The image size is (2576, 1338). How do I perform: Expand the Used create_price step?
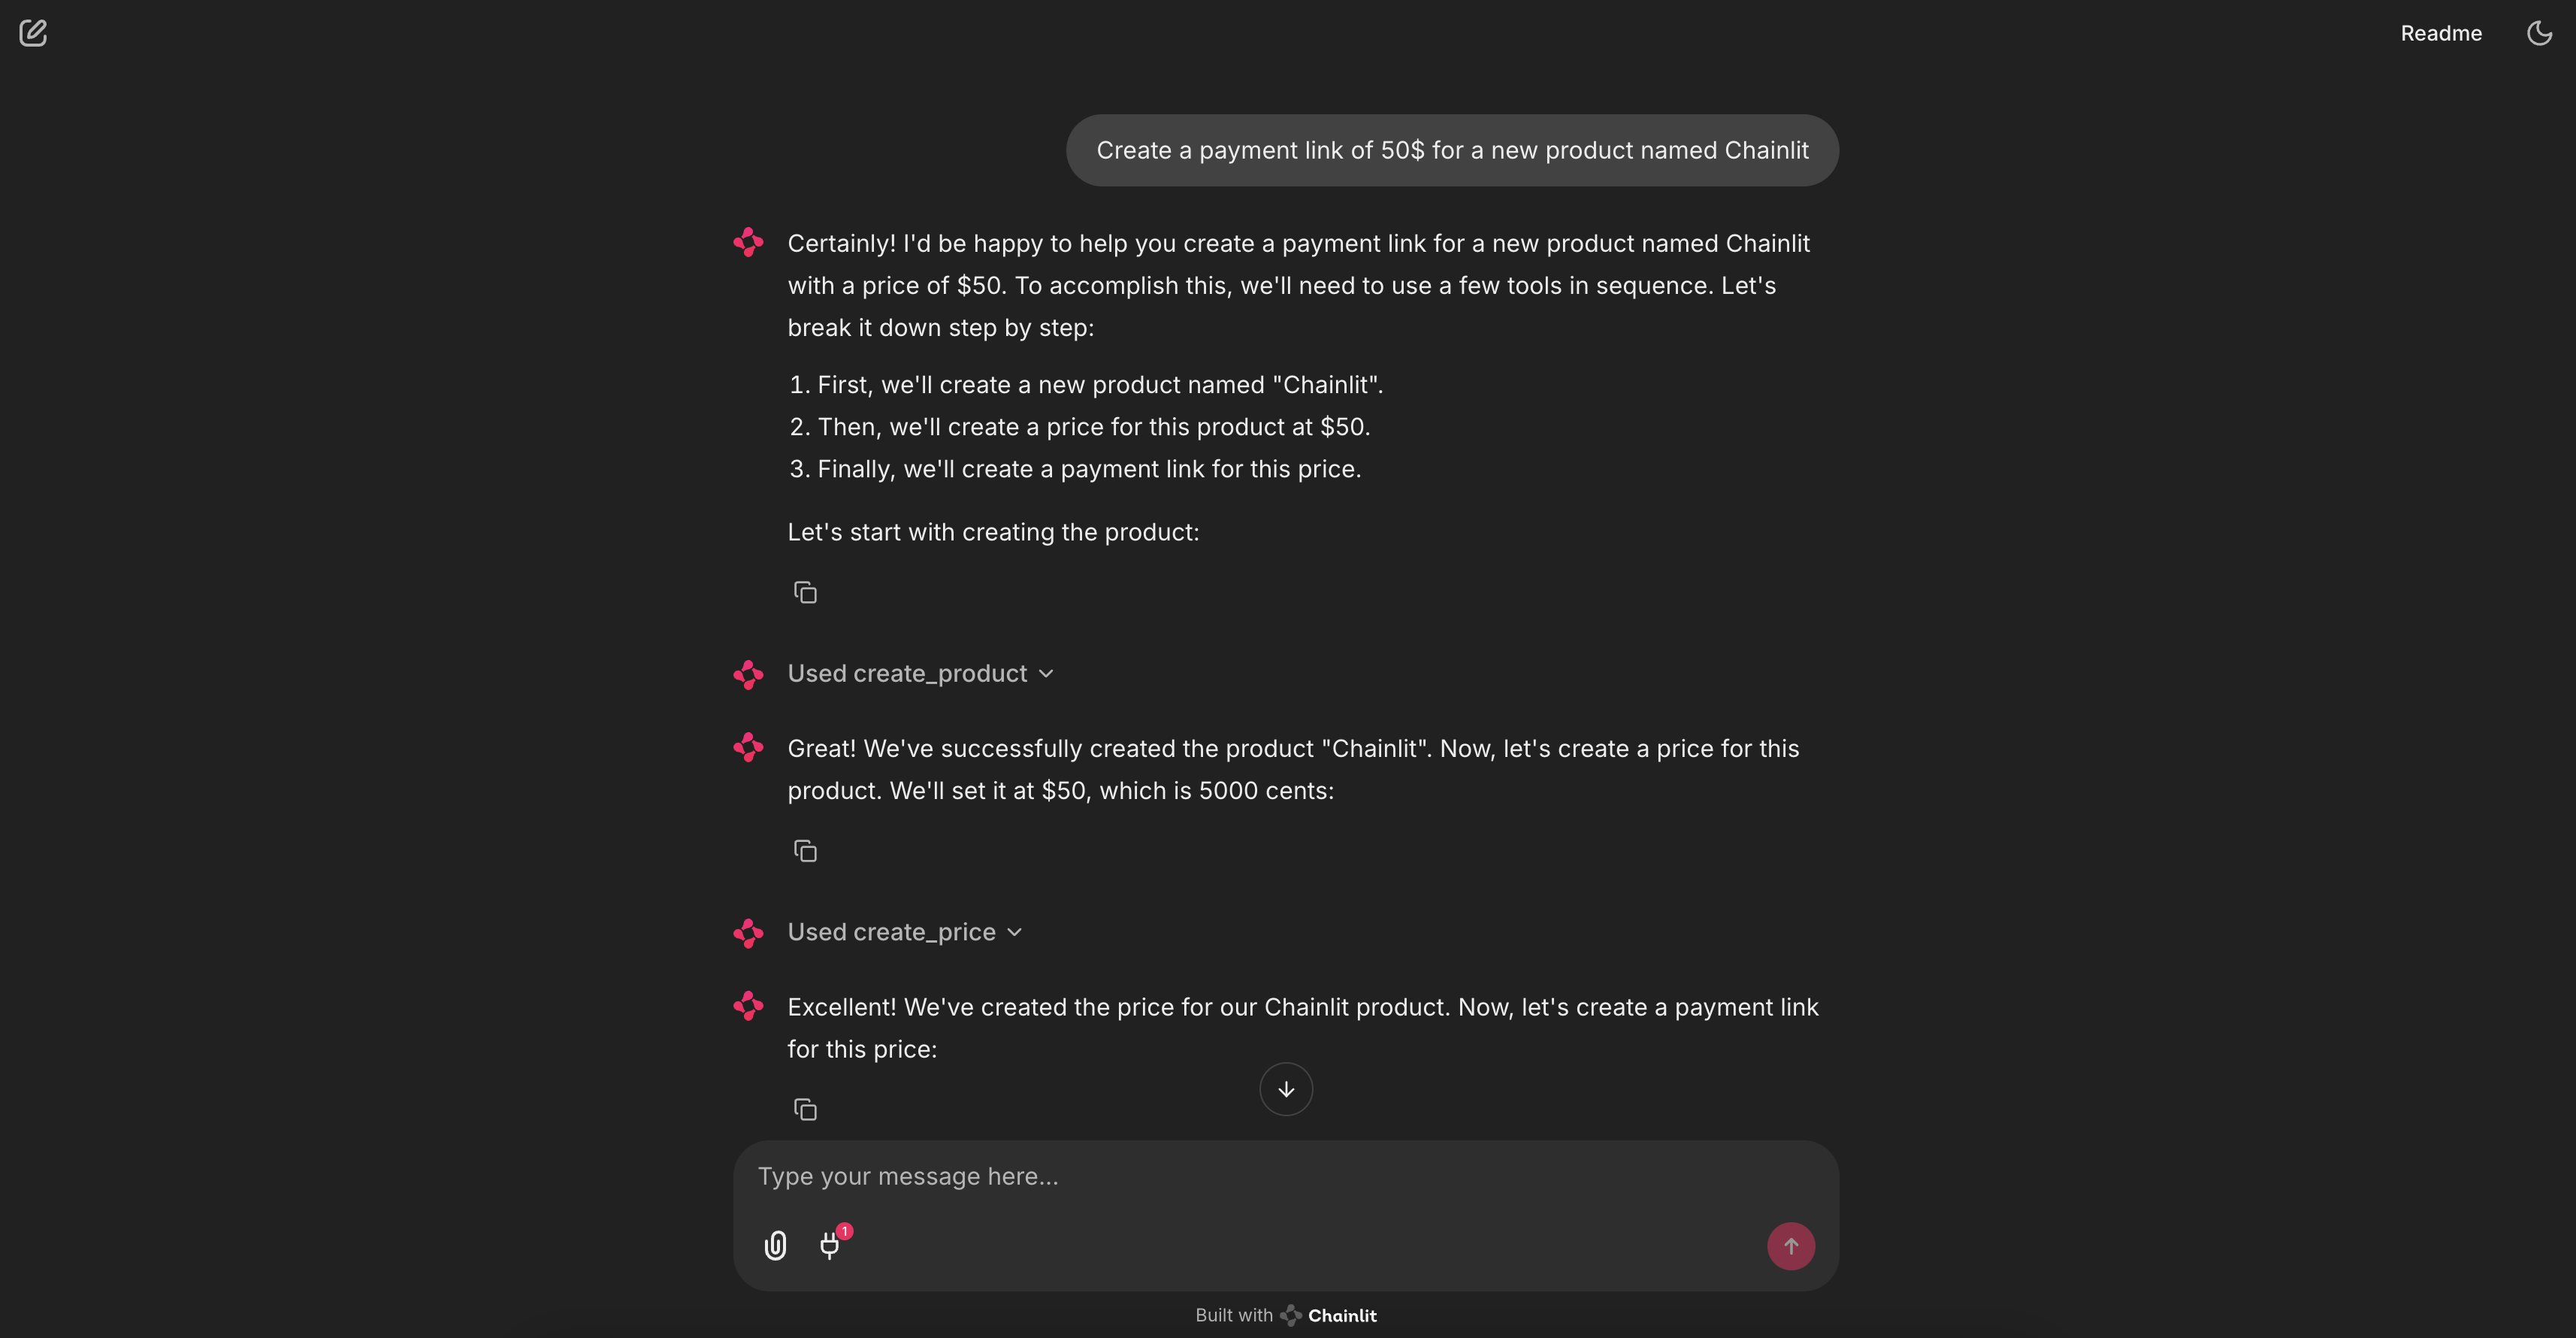891,932
